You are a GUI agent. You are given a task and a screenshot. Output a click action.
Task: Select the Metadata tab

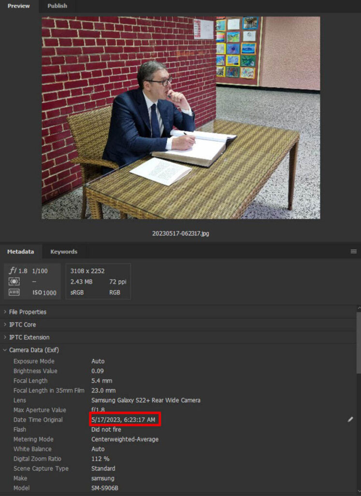pos(20,251)
